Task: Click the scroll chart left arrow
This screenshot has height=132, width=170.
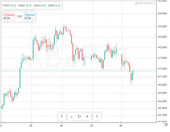Action: (62, 116)
